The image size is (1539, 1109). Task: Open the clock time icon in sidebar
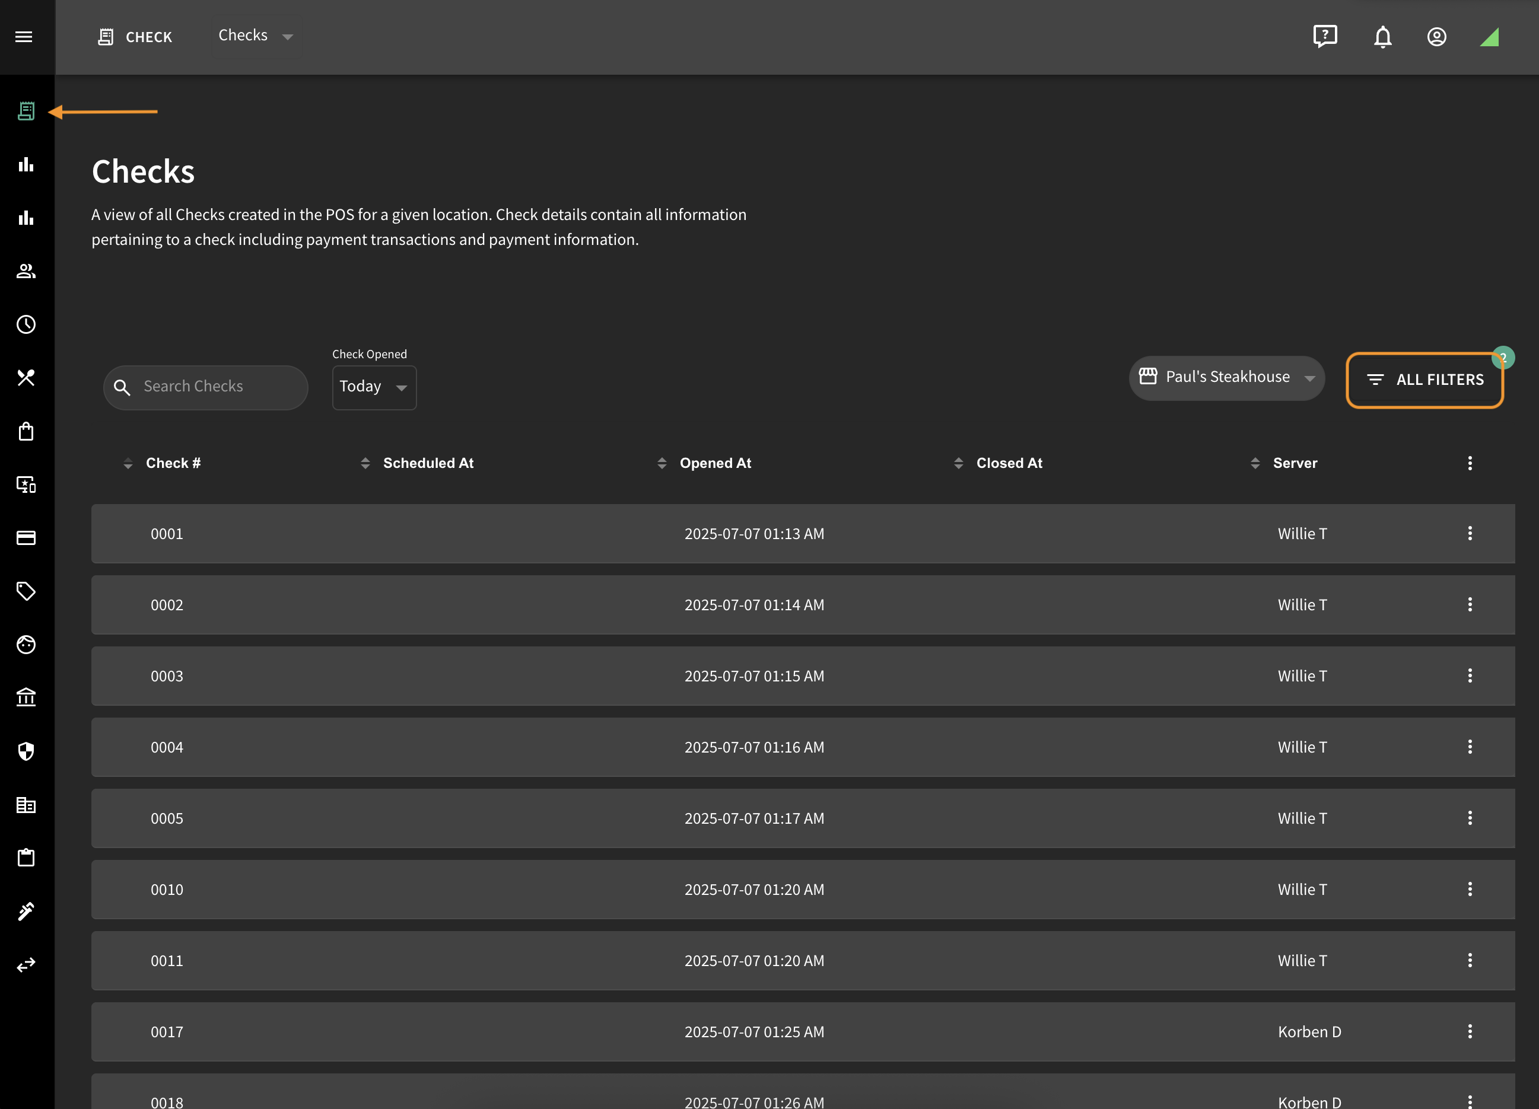pyautogui.click(x=26, y=324)
